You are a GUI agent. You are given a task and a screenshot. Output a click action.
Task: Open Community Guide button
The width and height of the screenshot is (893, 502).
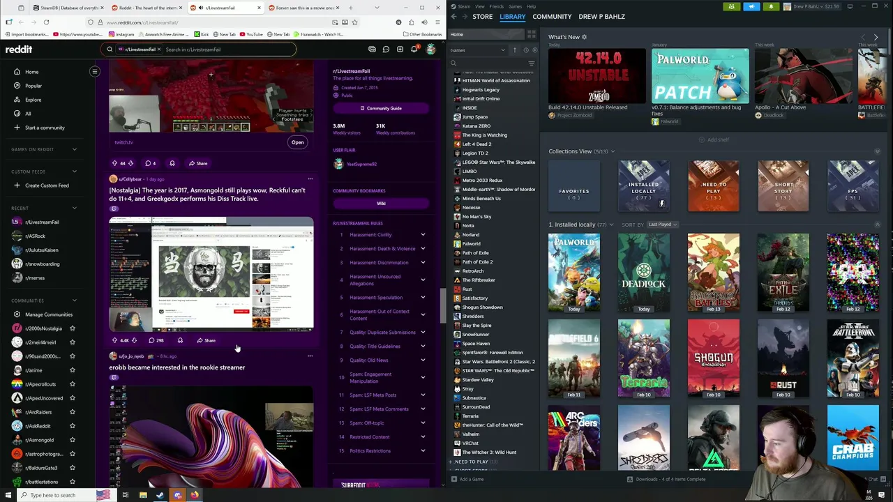pos(381,109)
